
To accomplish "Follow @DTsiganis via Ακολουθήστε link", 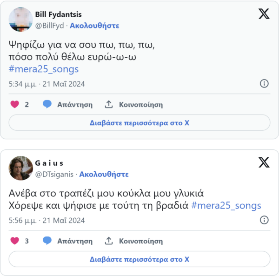I will [104, 174].
